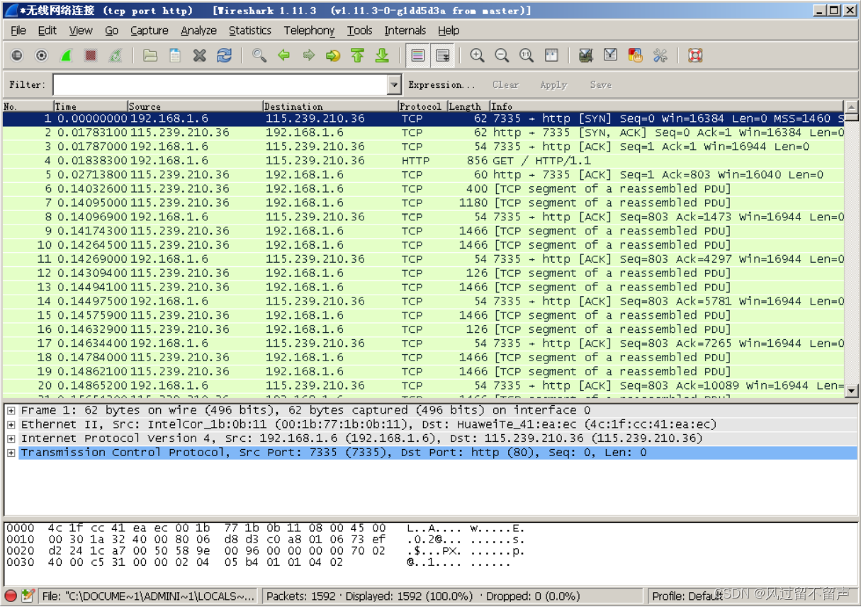Edit display filters icon
Image resolution: width=861 pixels, height=607 pixels.
click(611, 55)
